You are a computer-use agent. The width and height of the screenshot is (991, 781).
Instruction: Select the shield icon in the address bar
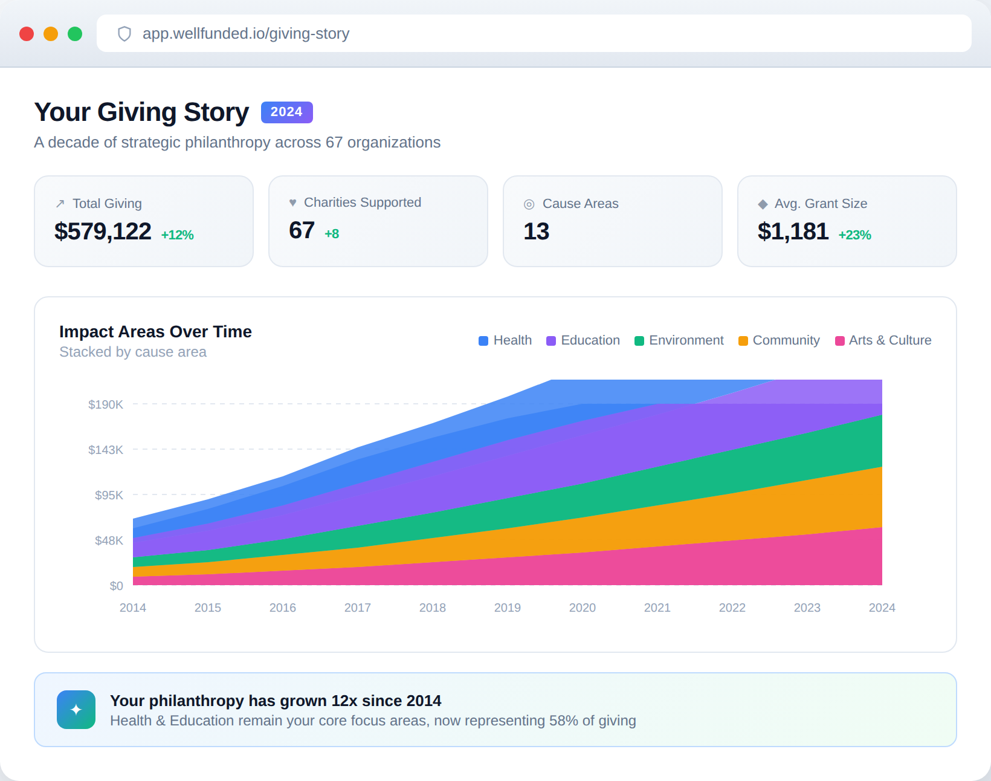(x=124, y=34)
